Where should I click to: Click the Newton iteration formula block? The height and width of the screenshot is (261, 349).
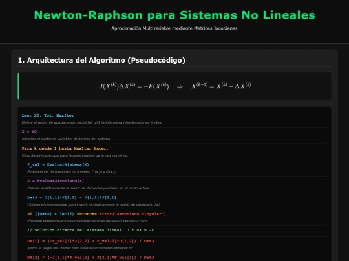point(174,86)
